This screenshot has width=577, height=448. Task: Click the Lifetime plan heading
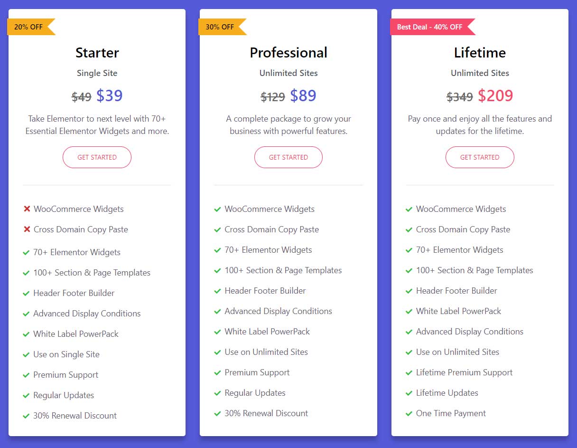click(480, 53)
